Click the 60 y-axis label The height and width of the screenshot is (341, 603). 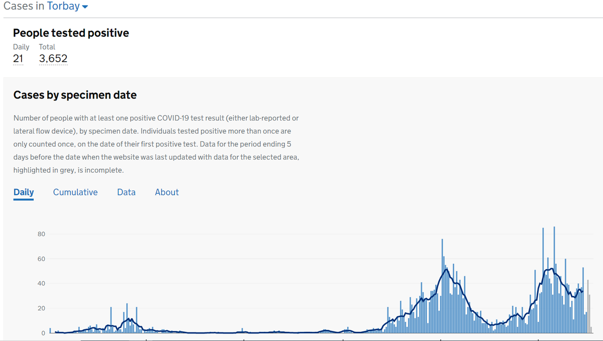click(x=41, y=259)
